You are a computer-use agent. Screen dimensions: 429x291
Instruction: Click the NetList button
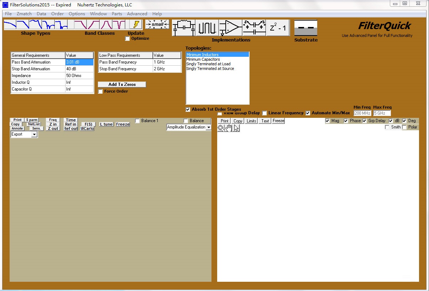tap(33, 124)
